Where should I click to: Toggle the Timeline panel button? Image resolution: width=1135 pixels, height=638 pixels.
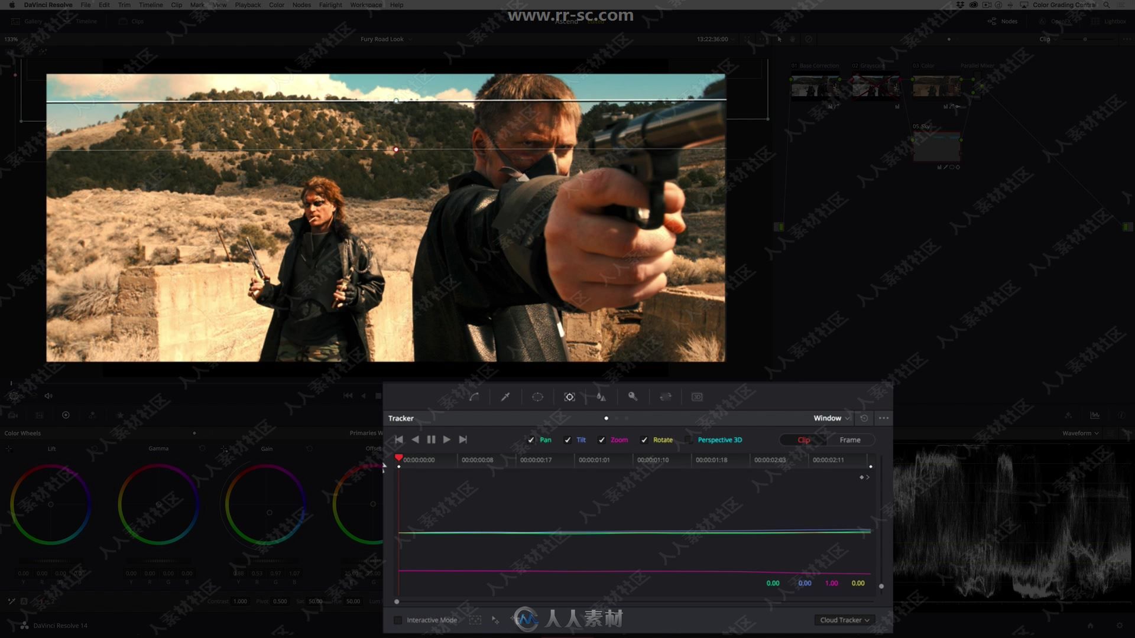[x=80, y=21]
